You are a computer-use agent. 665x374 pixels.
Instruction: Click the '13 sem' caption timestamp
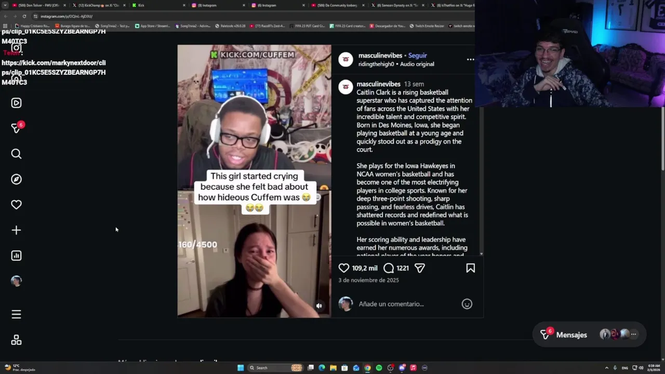[414, 84]
